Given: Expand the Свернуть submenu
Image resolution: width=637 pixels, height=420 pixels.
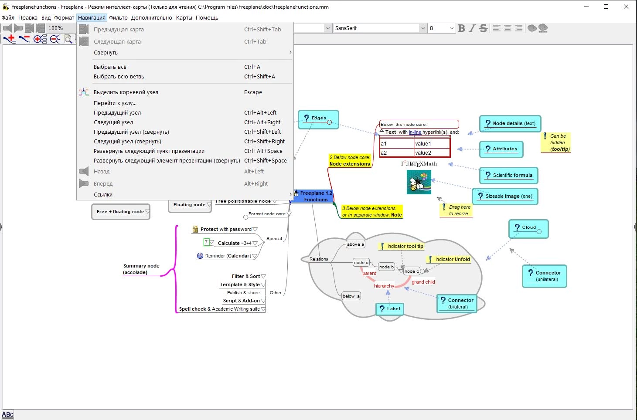Looking at the screenshot, I should coord(185,53).
